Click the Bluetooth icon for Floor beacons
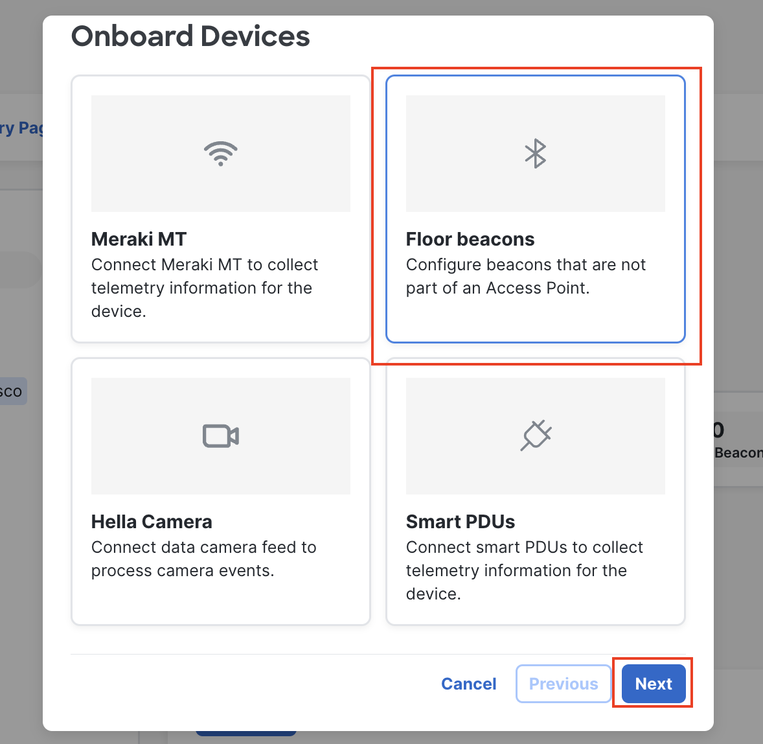 coord(535,154)
